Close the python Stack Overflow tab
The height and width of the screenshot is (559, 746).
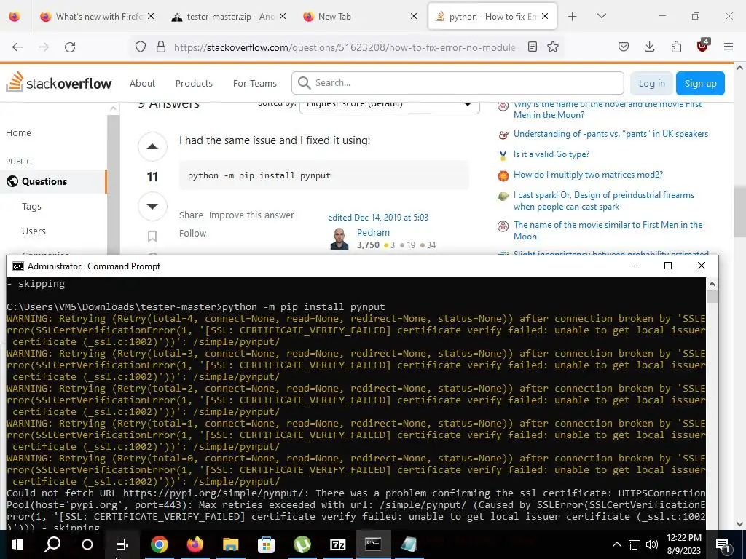[x=545, y=17]
